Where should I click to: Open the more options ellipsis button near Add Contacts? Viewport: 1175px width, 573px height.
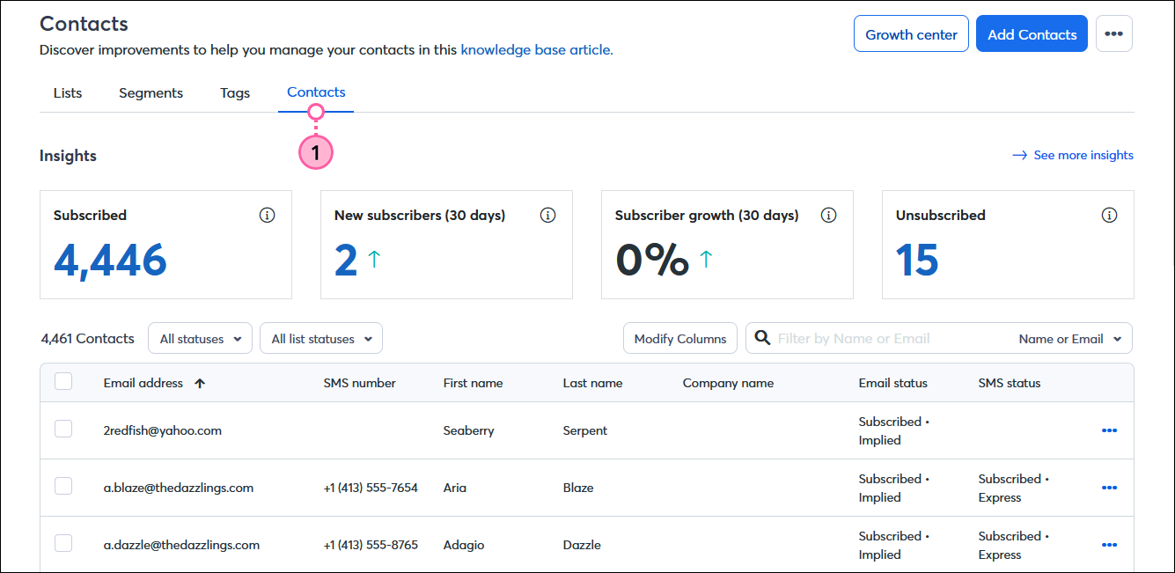click(1113, 33)
